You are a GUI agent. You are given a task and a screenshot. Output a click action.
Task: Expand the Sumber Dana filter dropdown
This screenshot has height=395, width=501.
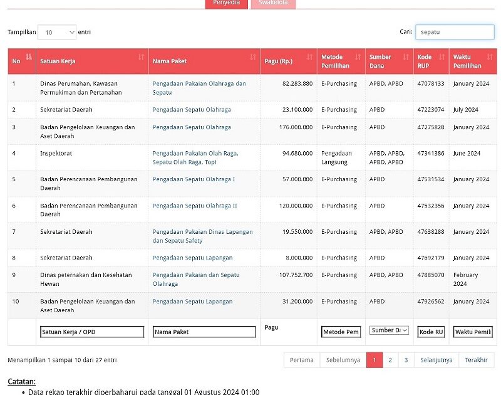click(x=389, y=330)
